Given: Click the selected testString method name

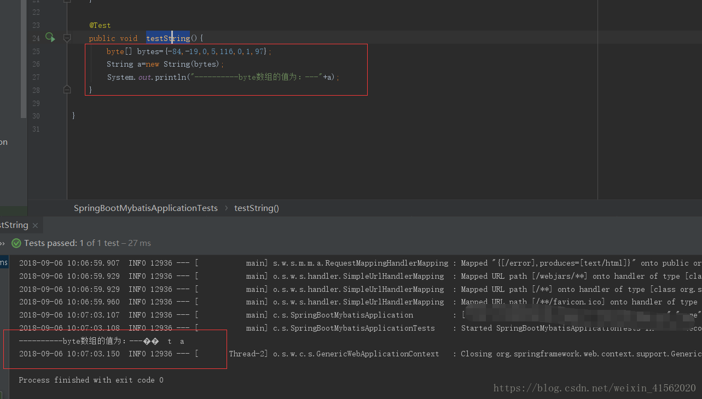Looking at the screenshot, I should pyautogui.click(x=168, y=38).
